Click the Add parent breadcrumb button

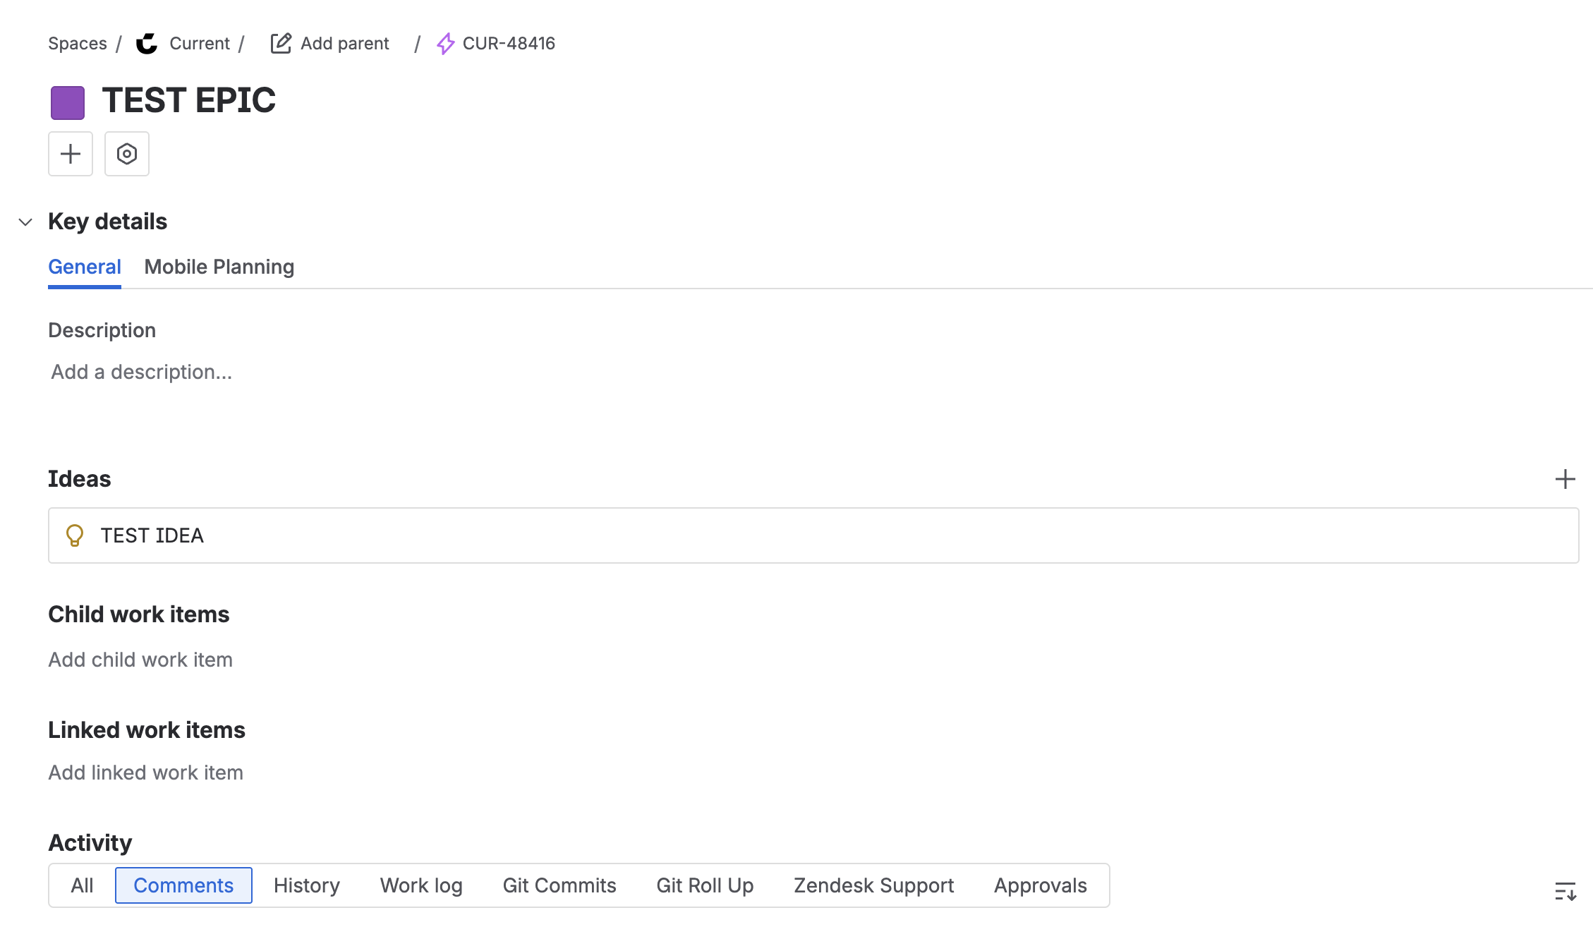point(330,44)
